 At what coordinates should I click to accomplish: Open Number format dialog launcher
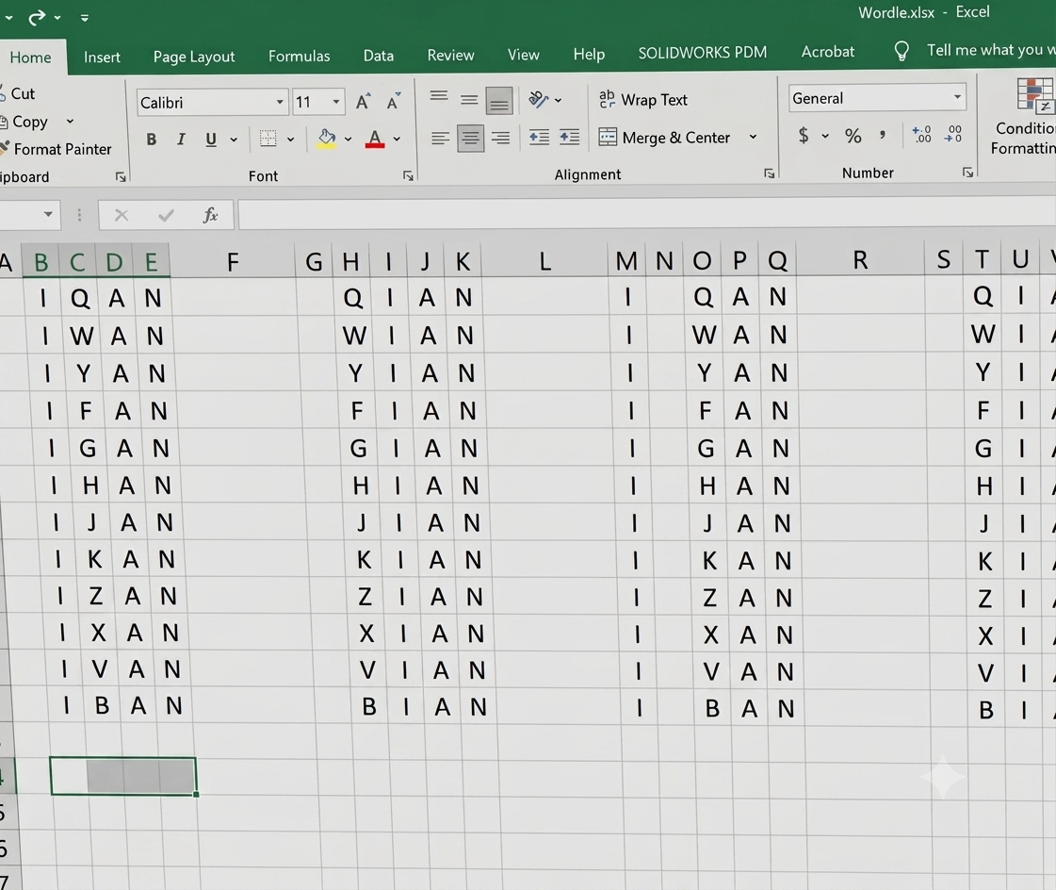pos(967,173)
